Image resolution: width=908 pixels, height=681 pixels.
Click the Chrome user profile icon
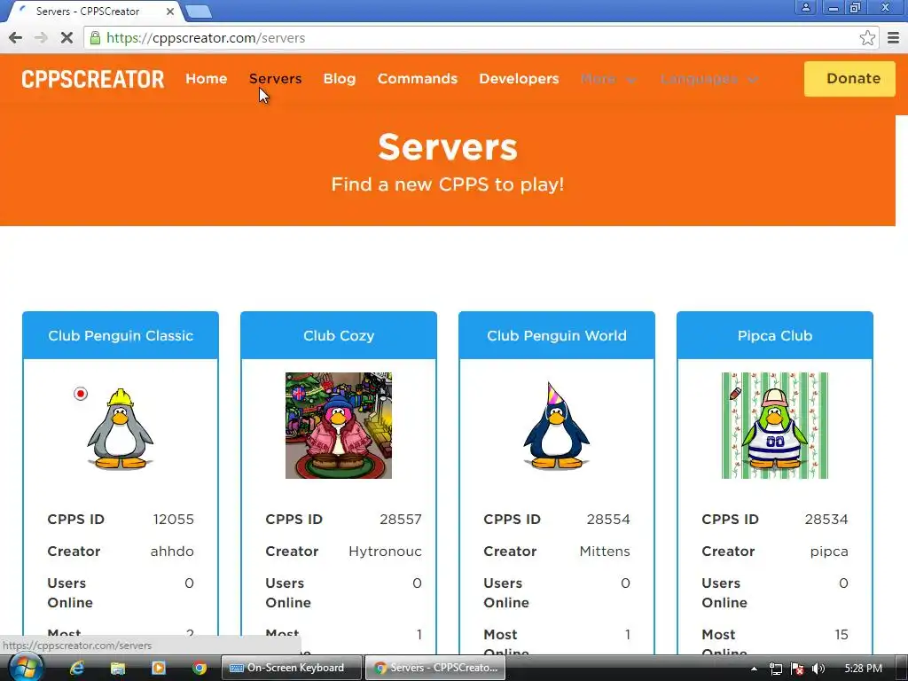(805, 7)
